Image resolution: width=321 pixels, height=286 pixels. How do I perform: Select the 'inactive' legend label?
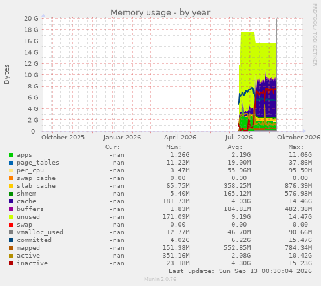click(x=32, y=263)
